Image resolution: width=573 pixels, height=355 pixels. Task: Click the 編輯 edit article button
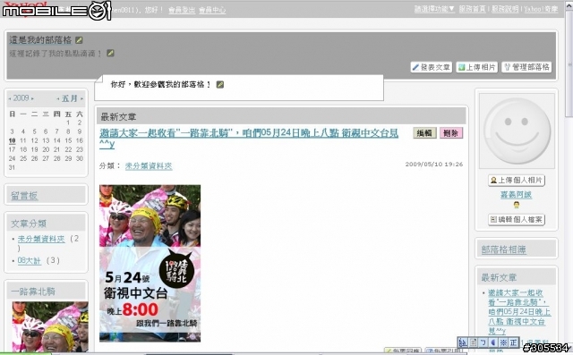(424, 133)
